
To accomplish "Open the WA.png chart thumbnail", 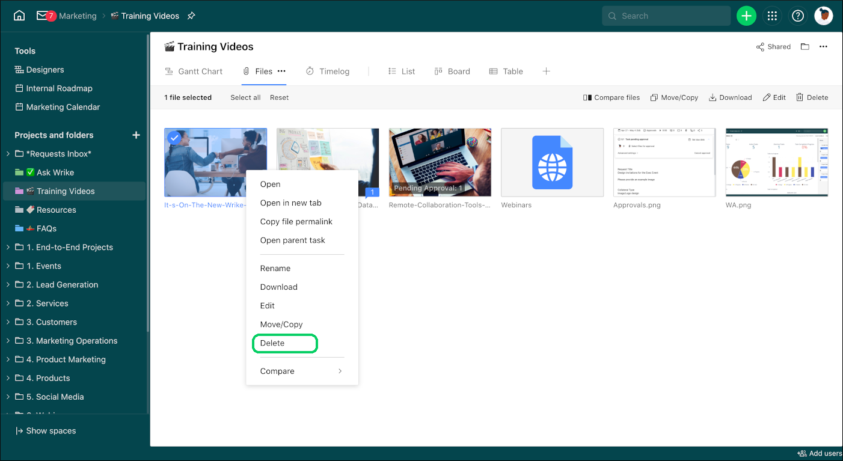I will tap(776, 162).
